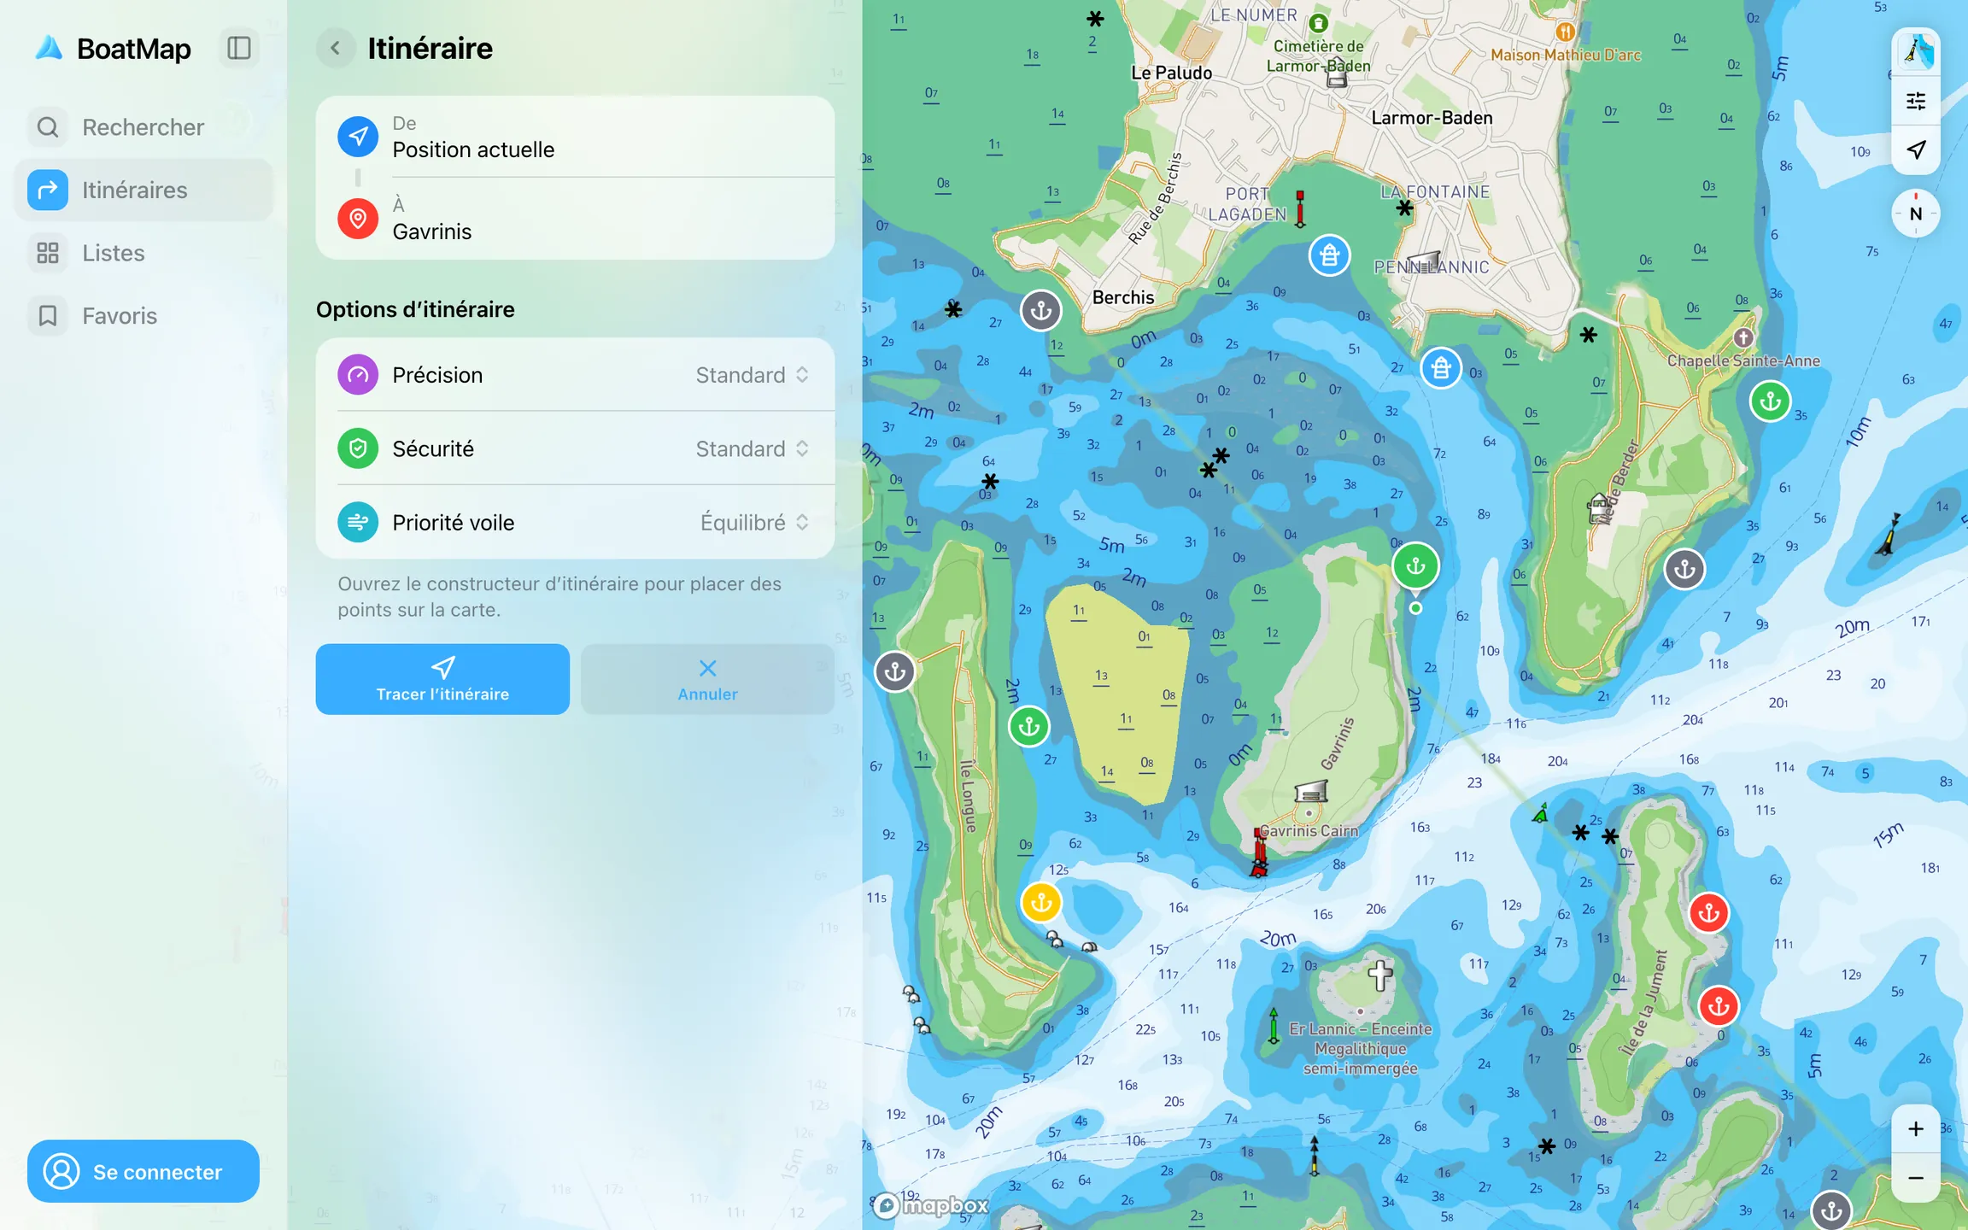
Task: Click the Cimetière de Larmor-Baden marker
Action: coord(1319,23)
